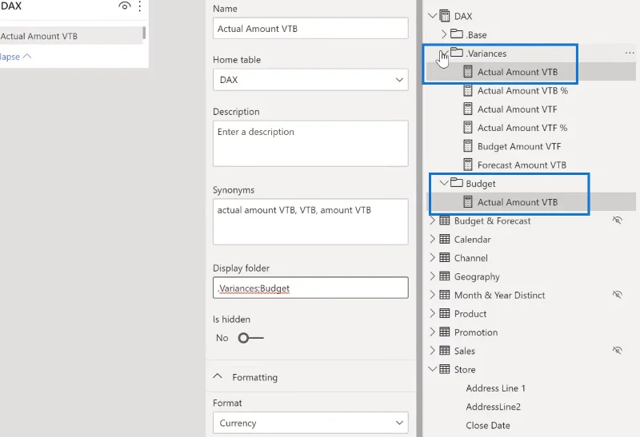Viewport: 640px width, 437px height.
Task: Toggle the Is hidden switch
Action: 250,338
